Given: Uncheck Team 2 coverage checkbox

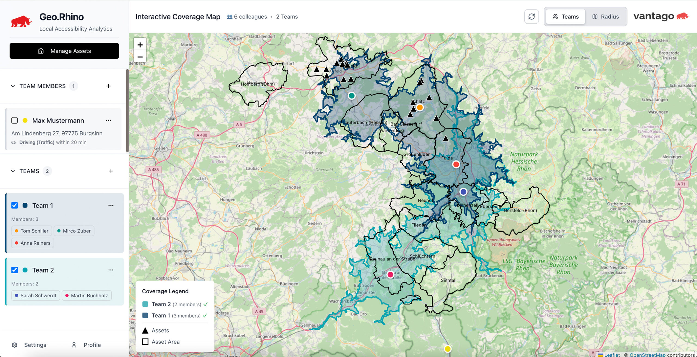Looking at the screenshot, I should [14, 270].
